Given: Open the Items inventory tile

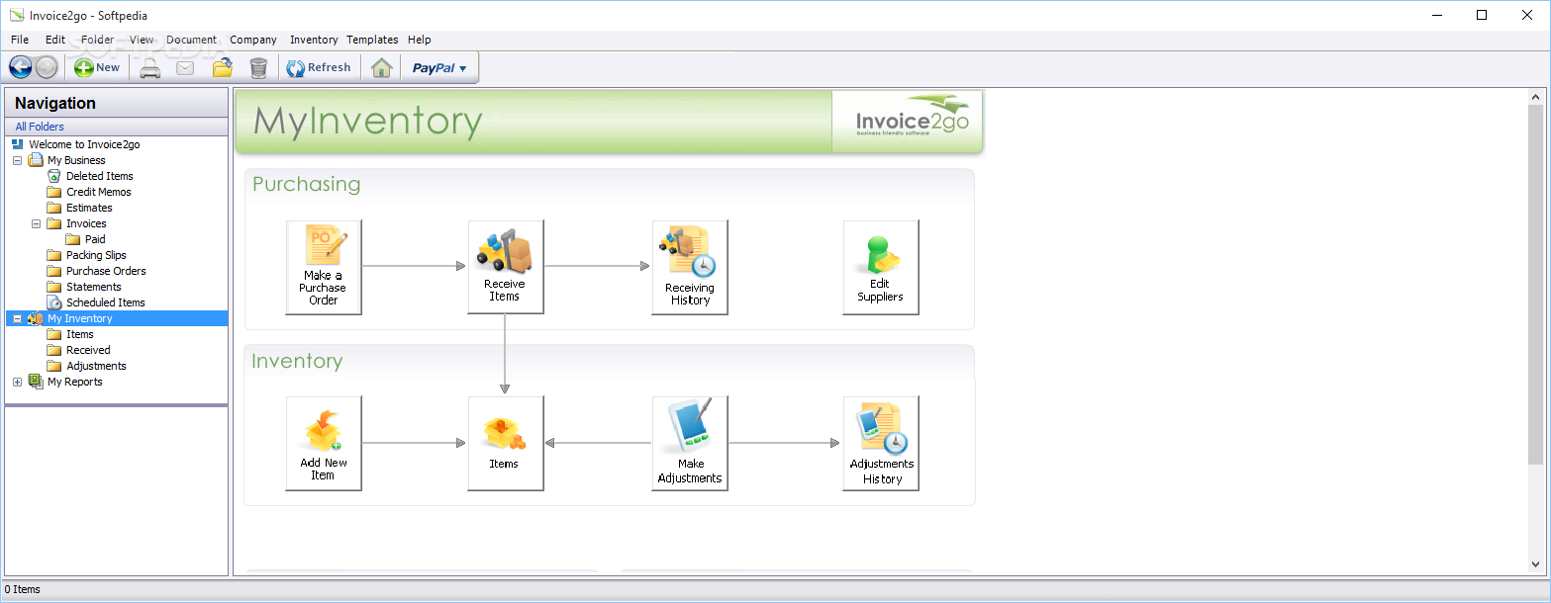Looking at the screenshot, I should [506, 444].
